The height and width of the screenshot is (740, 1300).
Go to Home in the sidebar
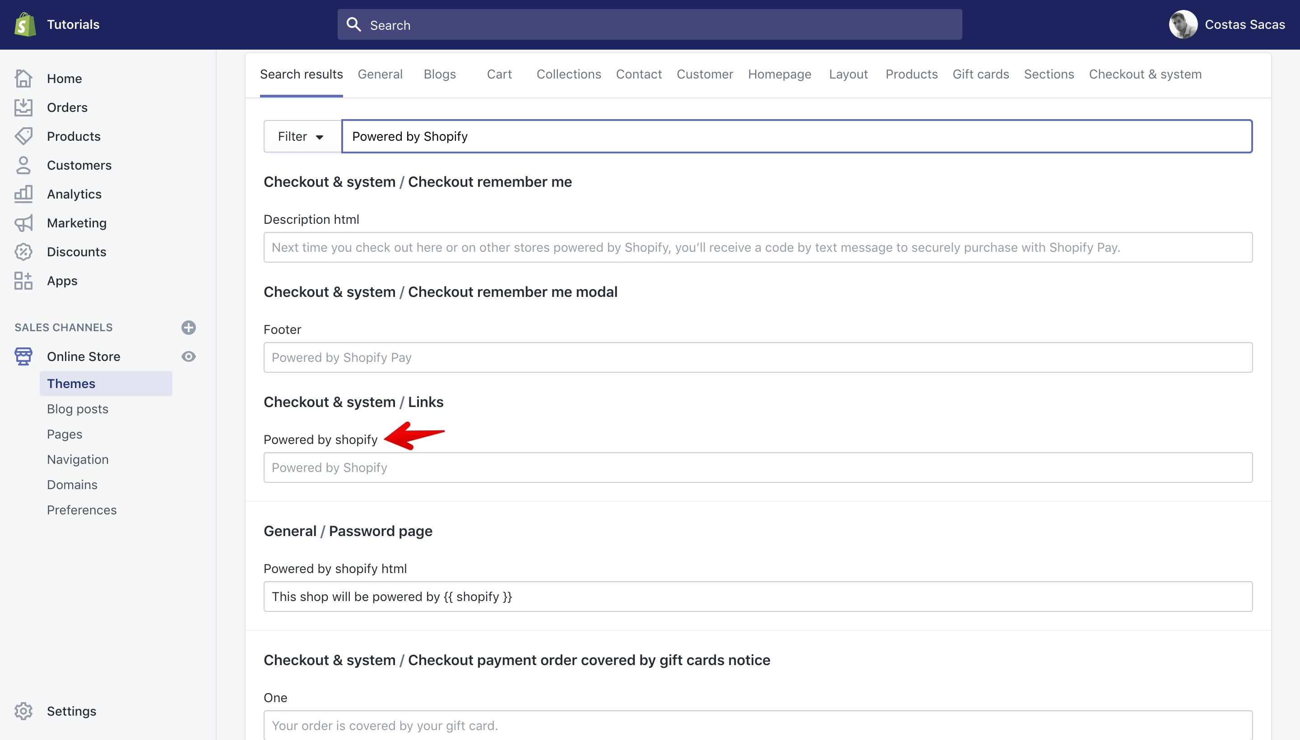(x=64, y=78)
